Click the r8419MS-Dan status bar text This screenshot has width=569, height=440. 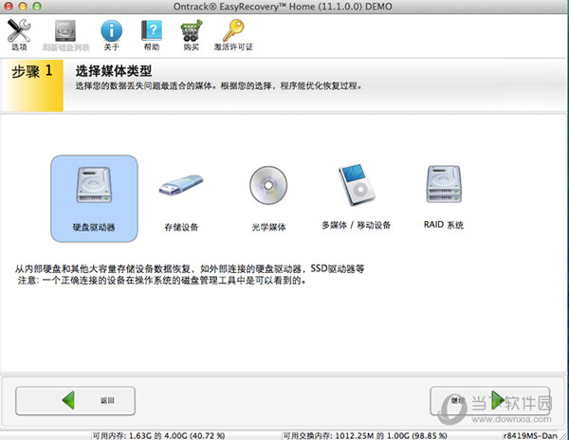tap(530, 435)
